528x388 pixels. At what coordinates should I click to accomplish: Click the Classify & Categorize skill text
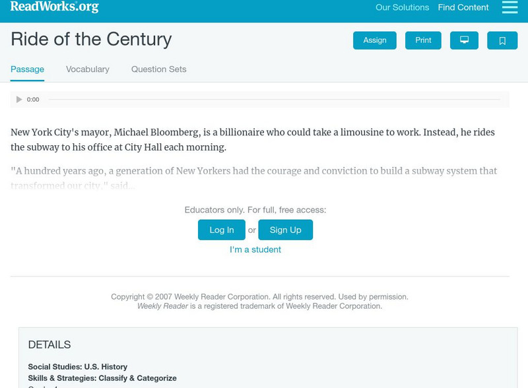click(x=137, y=378)
